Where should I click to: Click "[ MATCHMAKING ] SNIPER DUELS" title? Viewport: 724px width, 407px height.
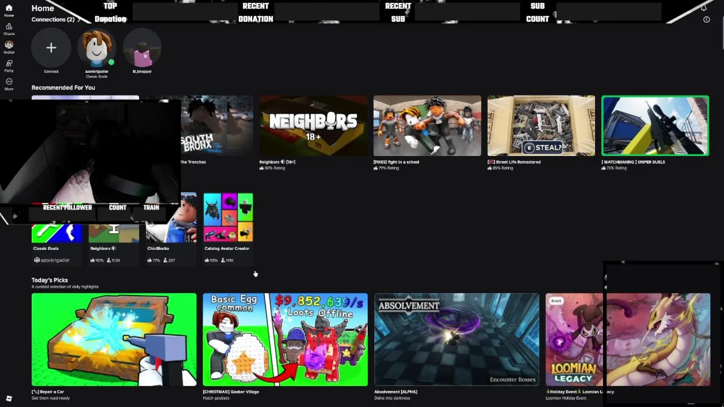pos(633,162)
